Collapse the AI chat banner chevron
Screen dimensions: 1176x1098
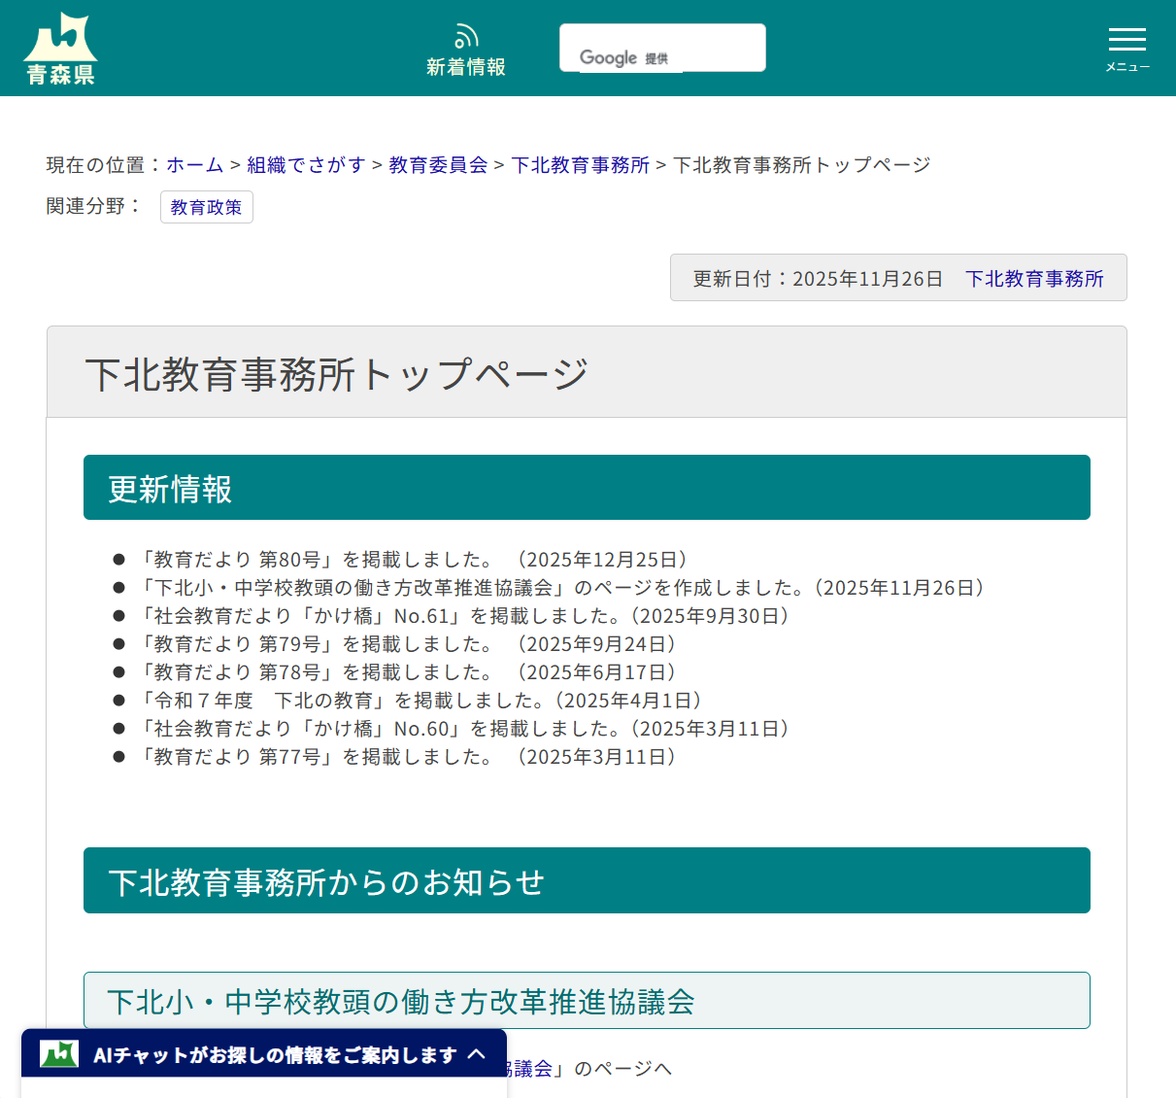click(478, 1053)
